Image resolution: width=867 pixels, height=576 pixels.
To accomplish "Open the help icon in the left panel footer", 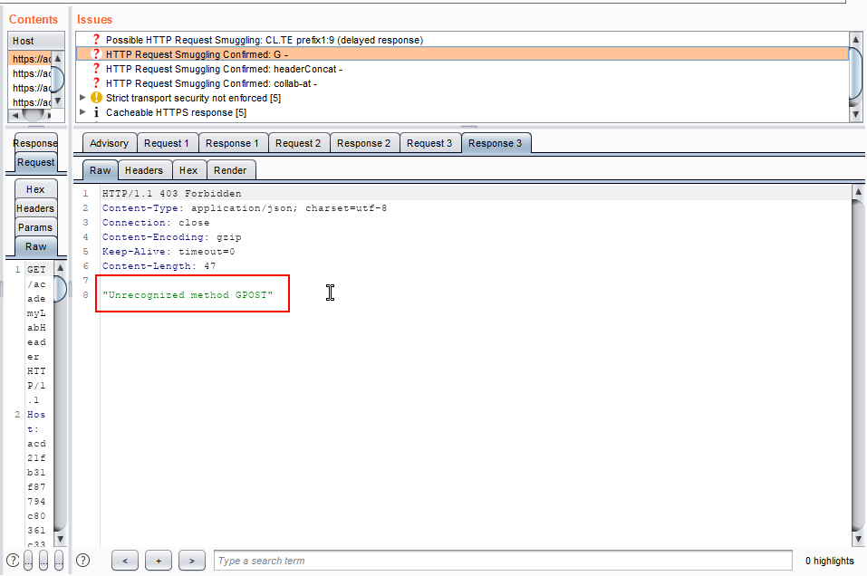I will (13, 561).
